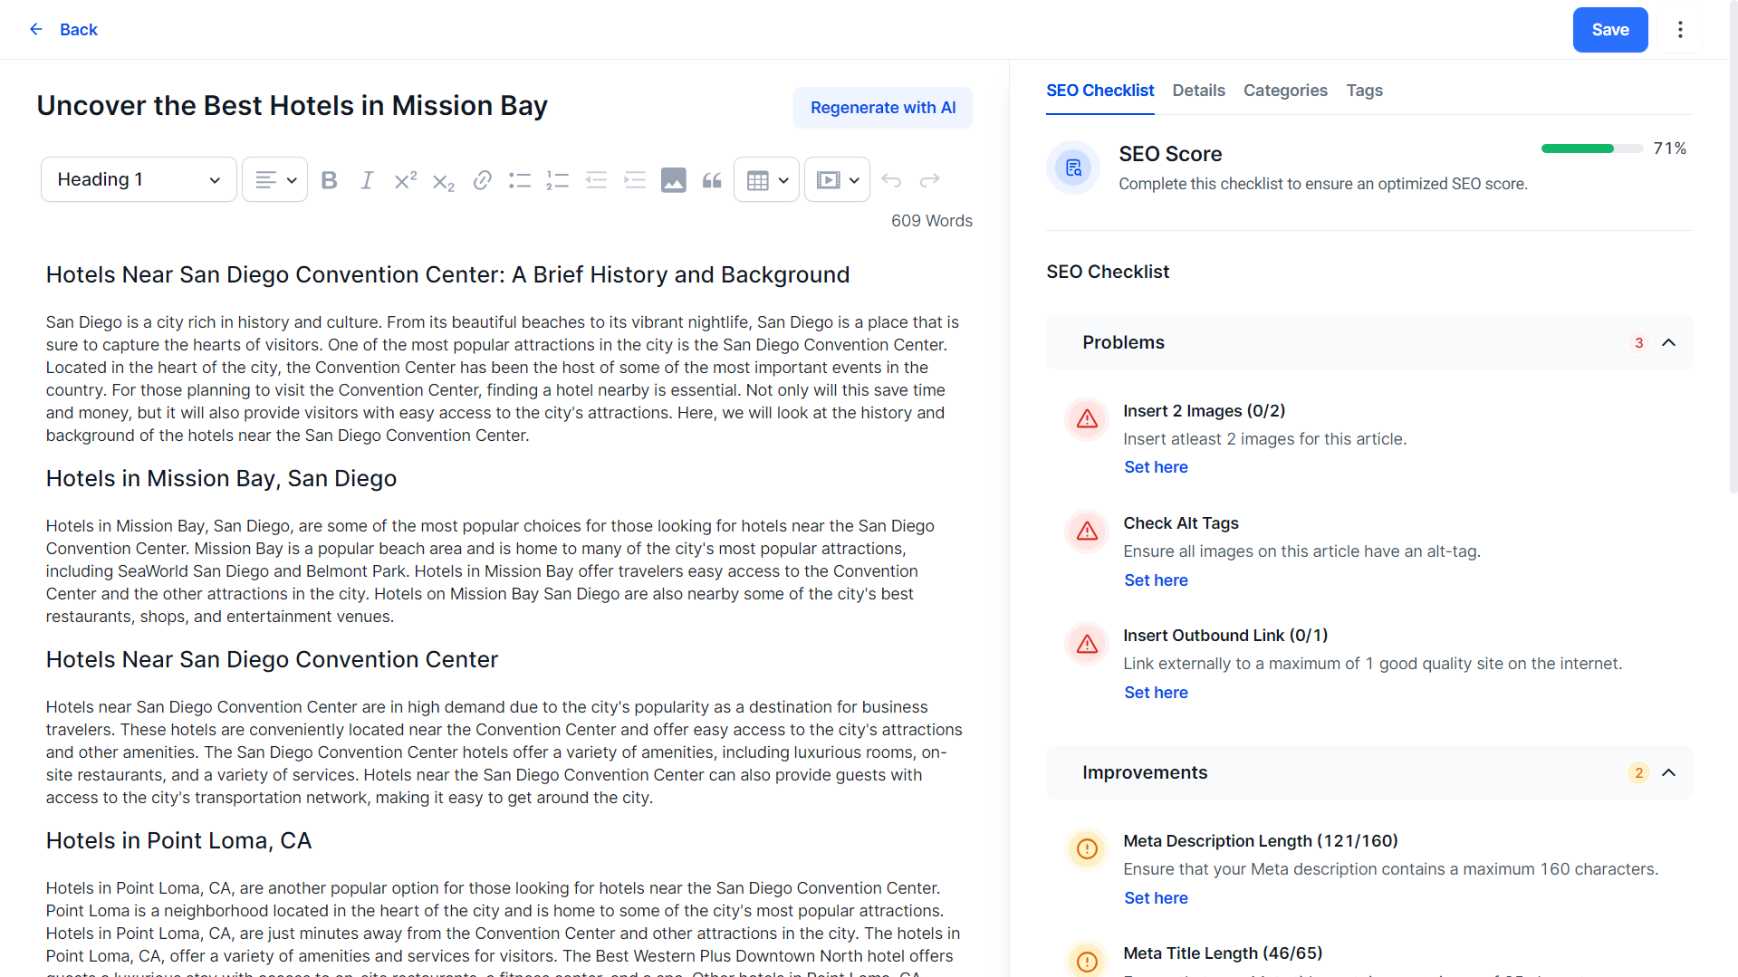The height and width of the screenshot is (977, 1738).
Task: Click the 'Insert Outbound Link (0/1)' title
Action: coord(1225,636)
